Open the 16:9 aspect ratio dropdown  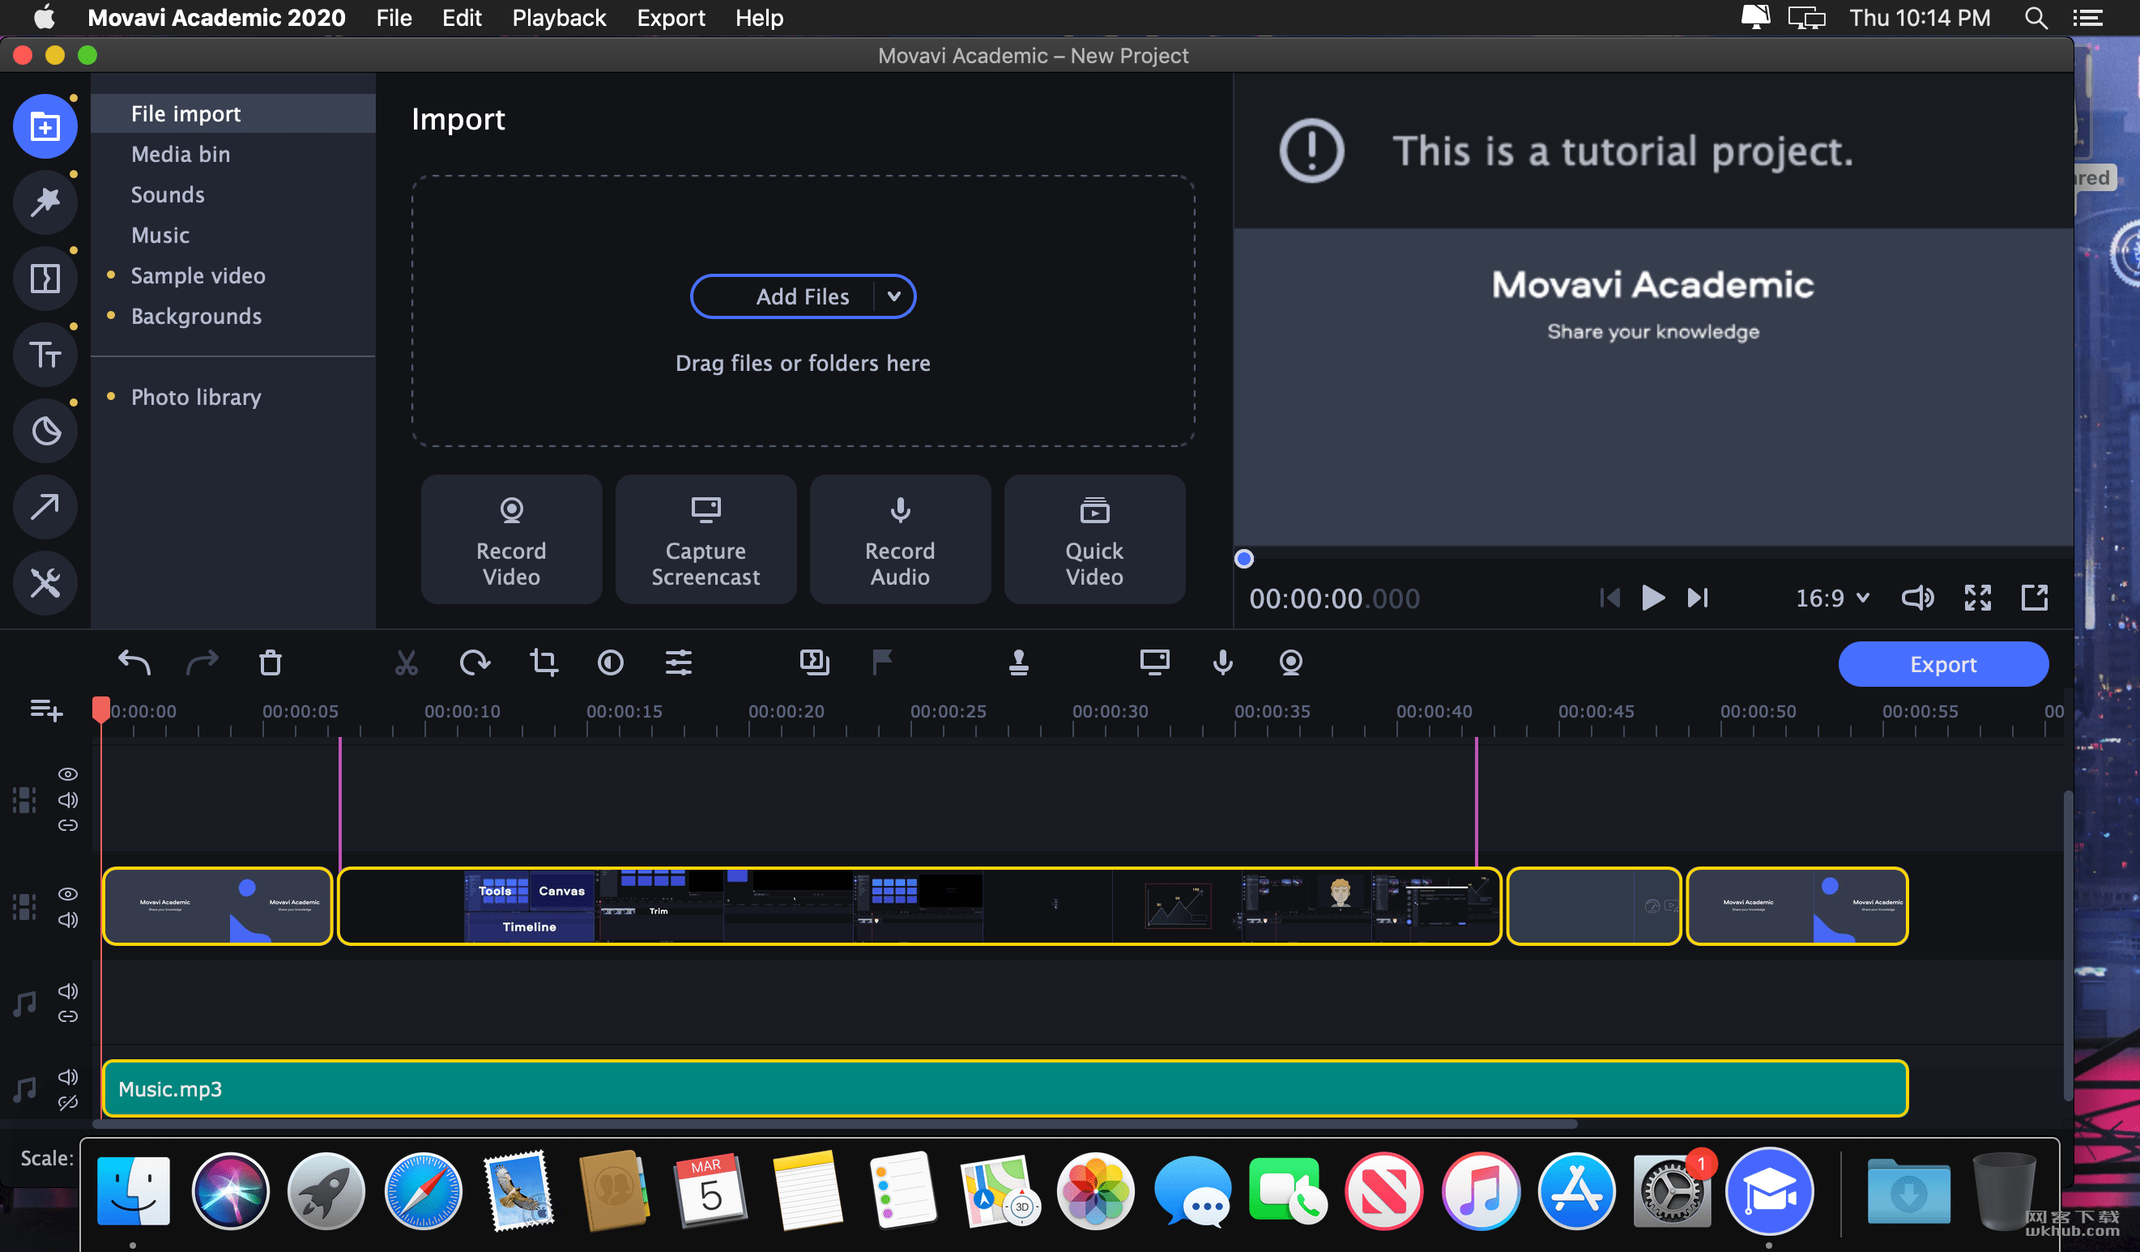1832,598
